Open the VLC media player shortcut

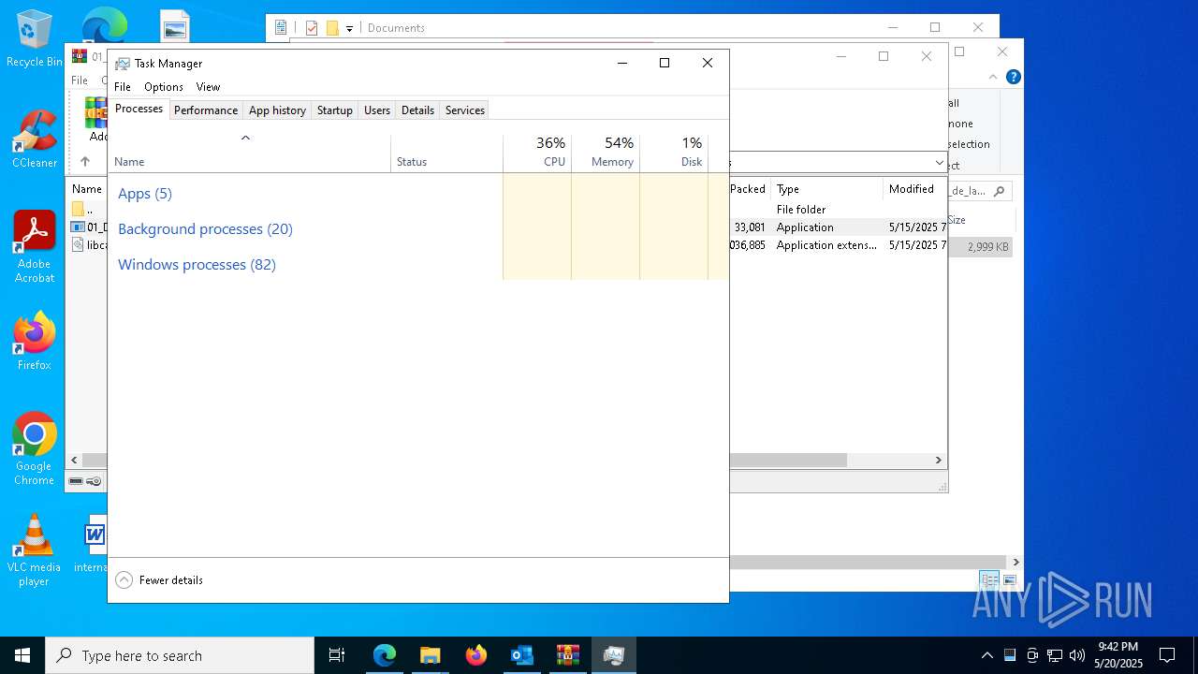[35, 550]
